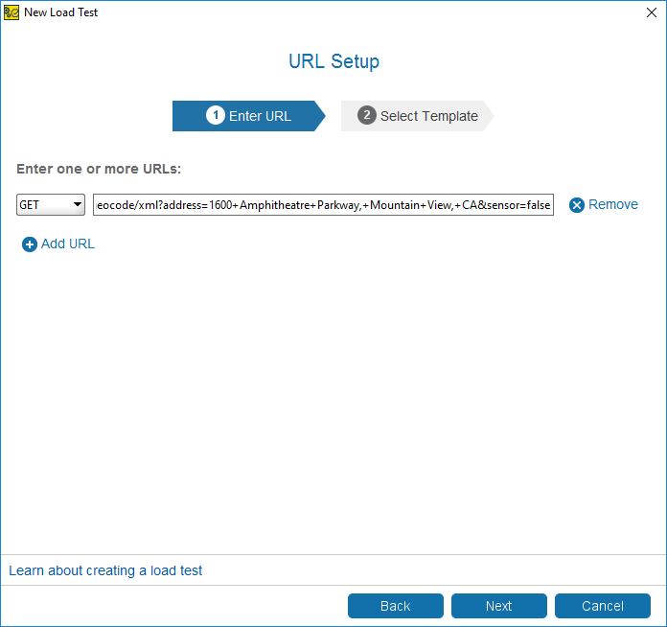Image resolution: width=667 pixels, height=627 pixels.
Task: Click the Remove link text
Action: pos(613,204)
